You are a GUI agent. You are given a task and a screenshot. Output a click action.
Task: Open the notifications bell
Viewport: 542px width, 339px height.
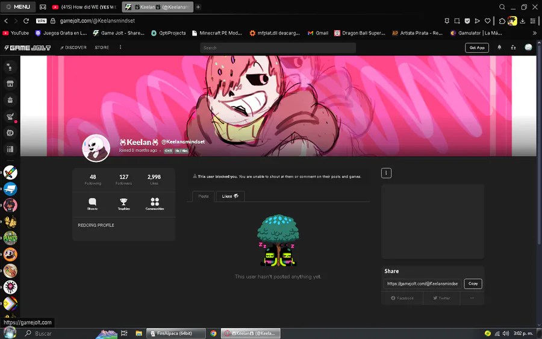click(499, 48)
